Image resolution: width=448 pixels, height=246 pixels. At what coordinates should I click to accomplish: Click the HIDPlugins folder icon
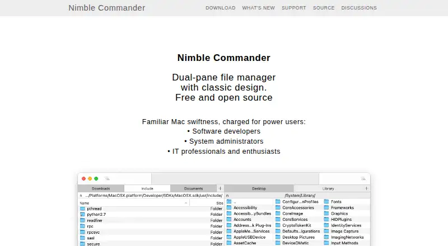326,219
